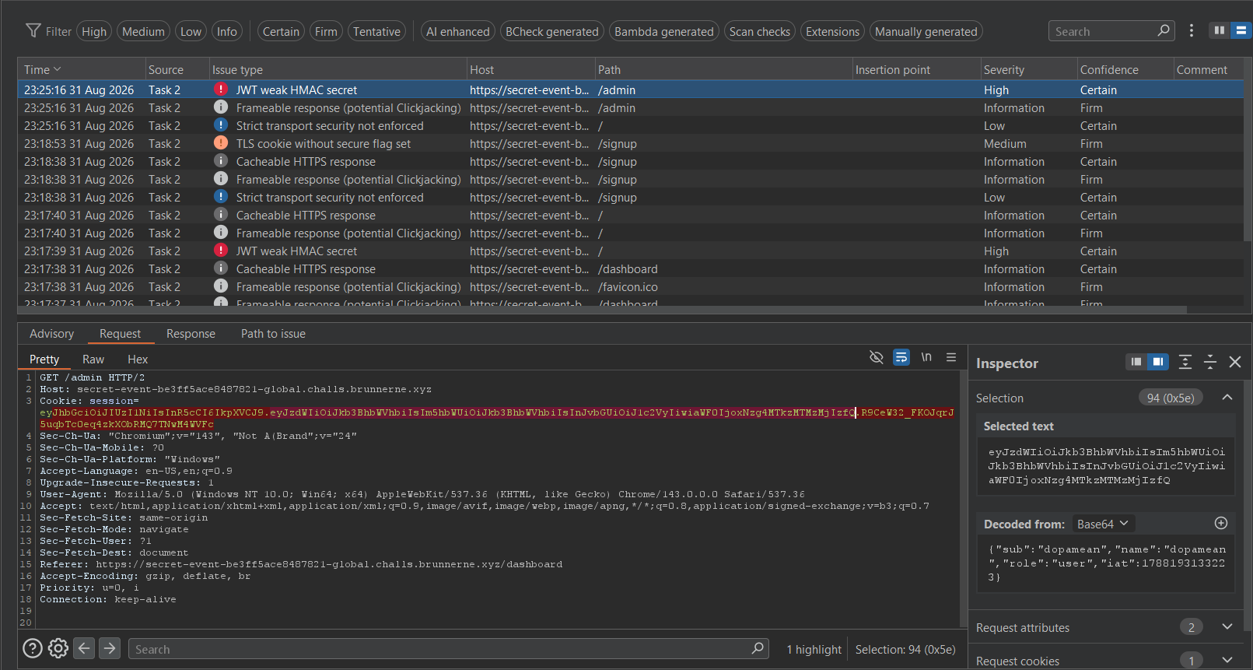1253x670 pixels.
Task: Collapse the Selection section in Inspector
Action: [1227, 397]
